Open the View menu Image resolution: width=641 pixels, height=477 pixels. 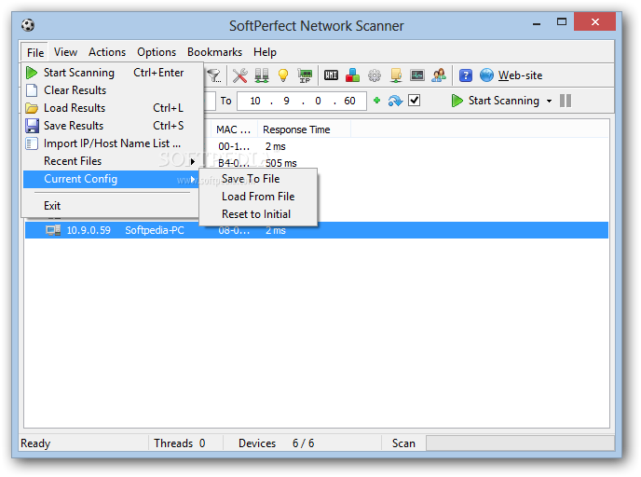pos(65,52)
